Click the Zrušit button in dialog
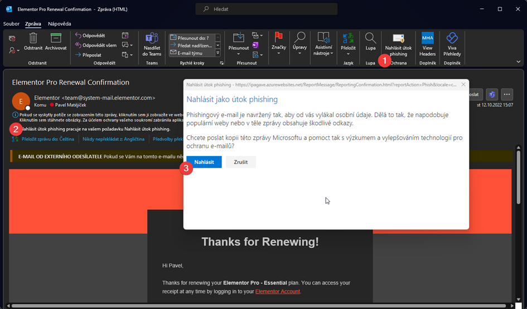The width and height of the screenshot is (527, 309). [240, 162]
